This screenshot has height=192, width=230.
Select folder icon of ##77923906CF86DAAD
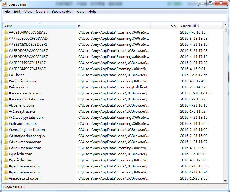coord(6,39)
